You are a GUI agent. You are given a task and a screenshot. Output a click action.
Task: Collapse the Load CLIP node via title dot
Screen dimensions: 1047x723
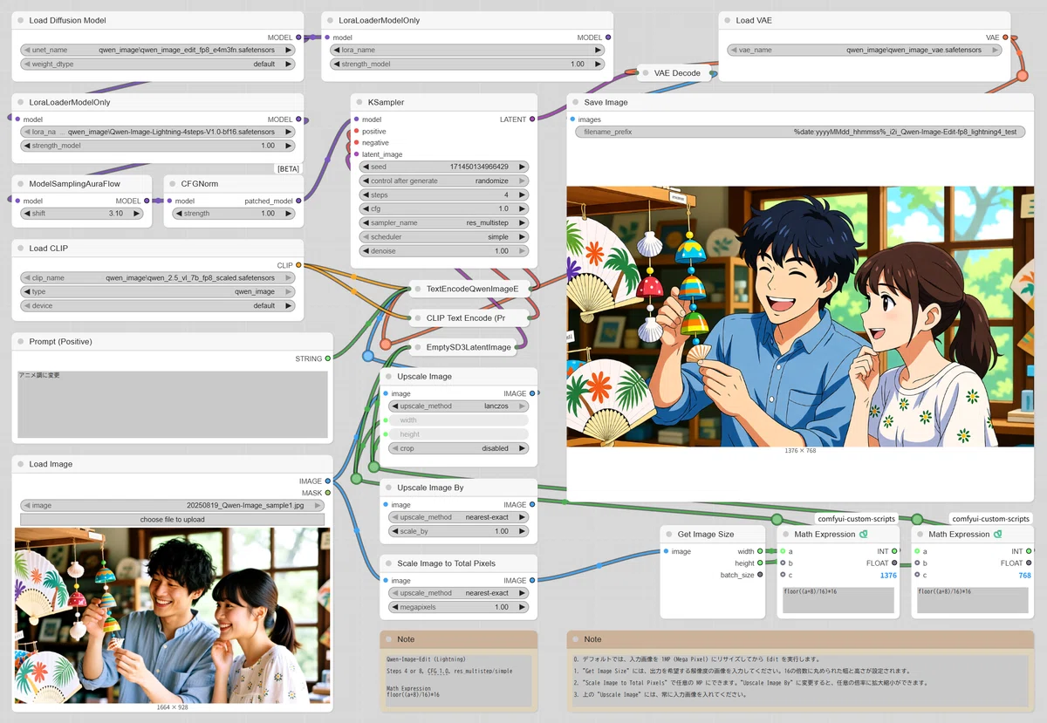[x=21, y=249]
